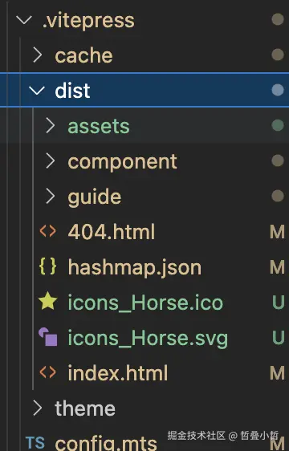Collapse the dist folder chevron
The image size is (289, 451).
coord(37,91)
